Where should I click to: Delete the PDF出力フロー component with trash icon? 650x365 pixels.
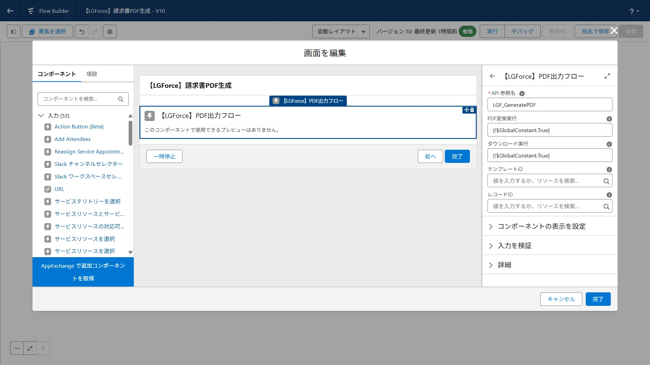point(472,110)
